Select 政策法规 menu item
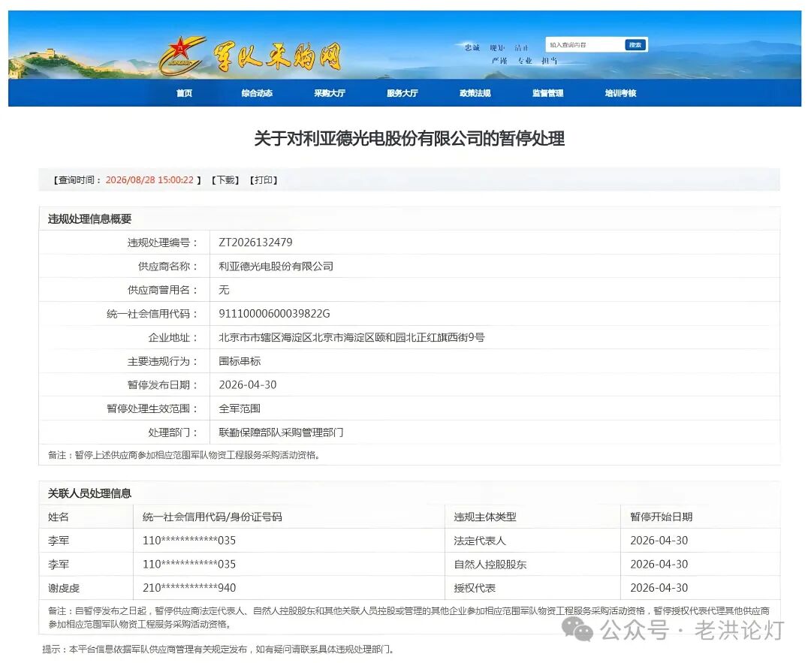The height and width of the screenshot is (663, 811). point(475,93)
